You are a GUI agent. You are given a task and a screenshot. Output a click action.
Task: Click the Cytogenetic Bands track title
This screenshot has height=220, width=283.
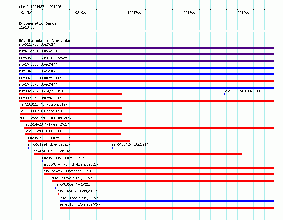[38, 23]
